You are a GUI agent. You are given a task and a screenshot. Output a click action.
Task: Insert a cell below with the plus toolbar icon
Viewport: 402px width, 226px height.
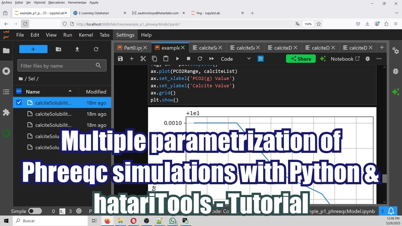132,59
